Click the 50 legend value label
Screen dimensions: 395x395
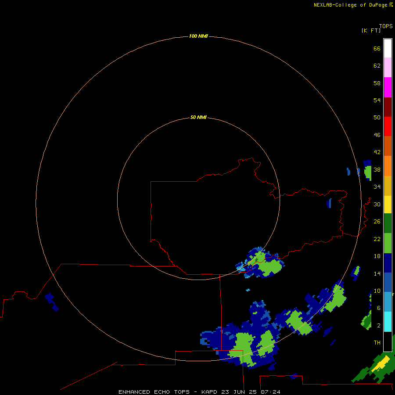point(377,117)
